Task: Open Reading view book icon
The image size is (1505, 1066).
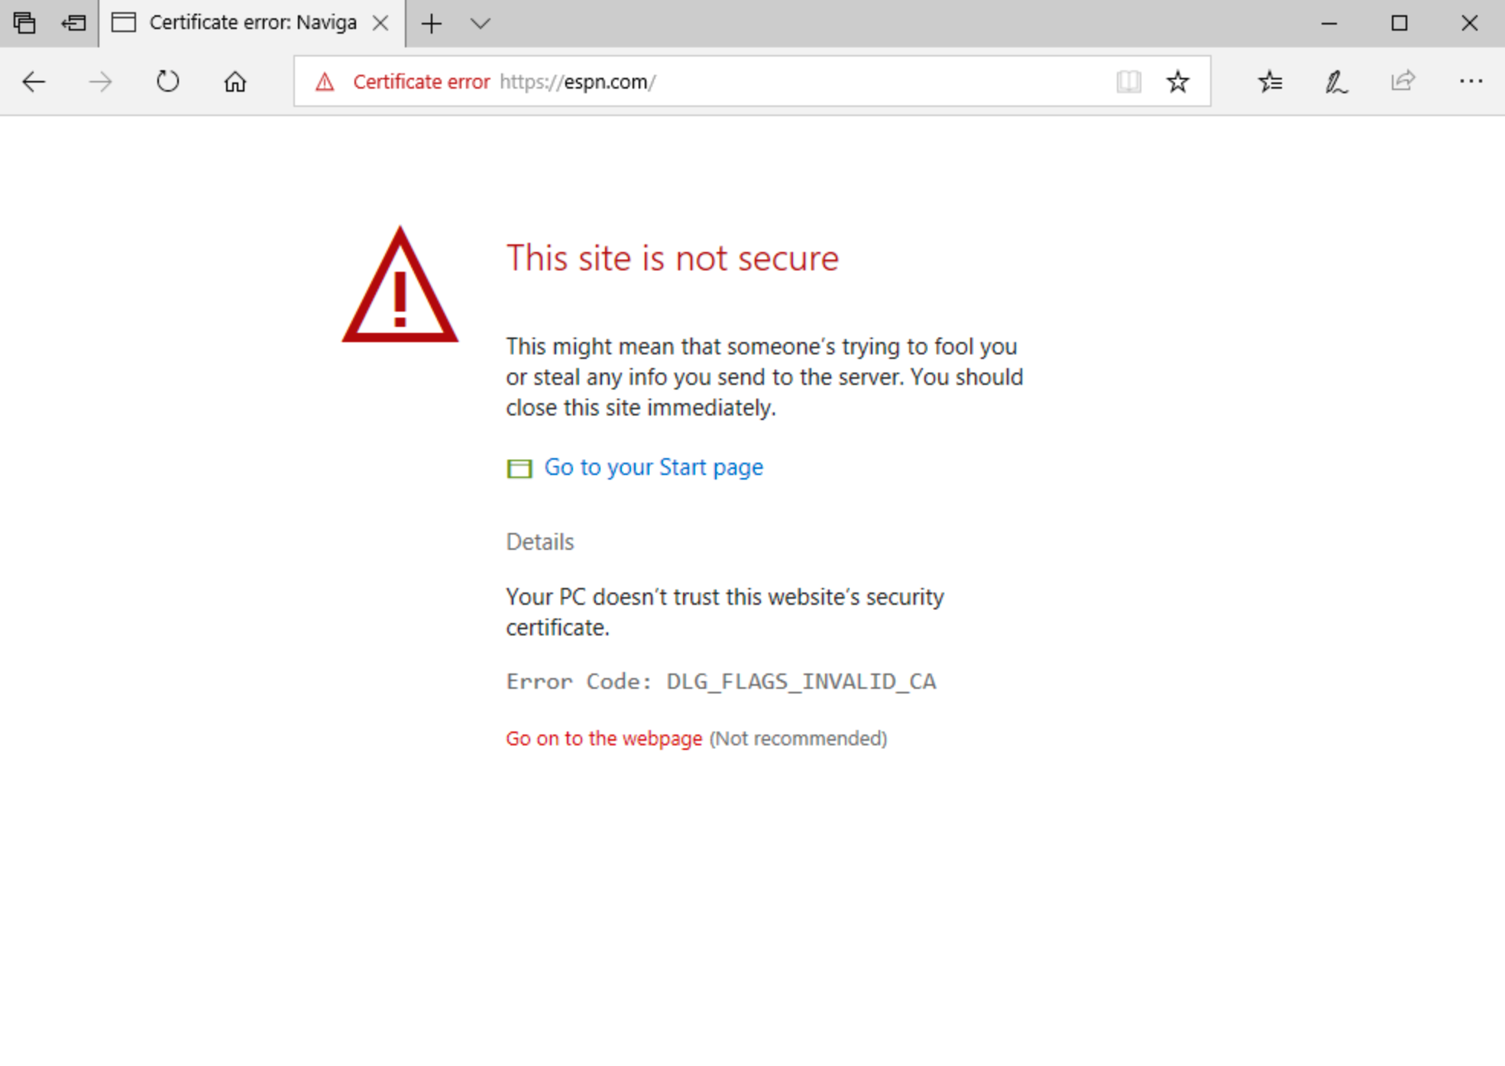Action: [x=1128, y=82]
